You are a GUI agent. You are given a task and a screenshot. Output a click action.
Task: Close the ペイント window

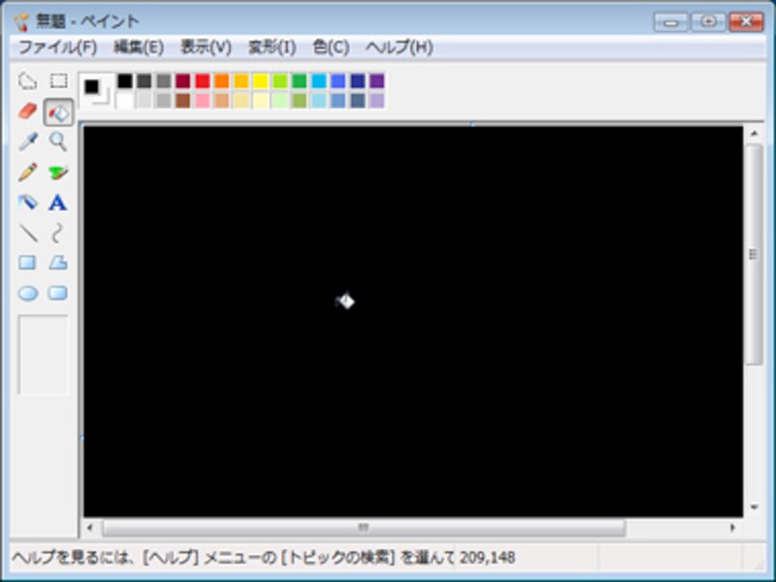(746, 22)
